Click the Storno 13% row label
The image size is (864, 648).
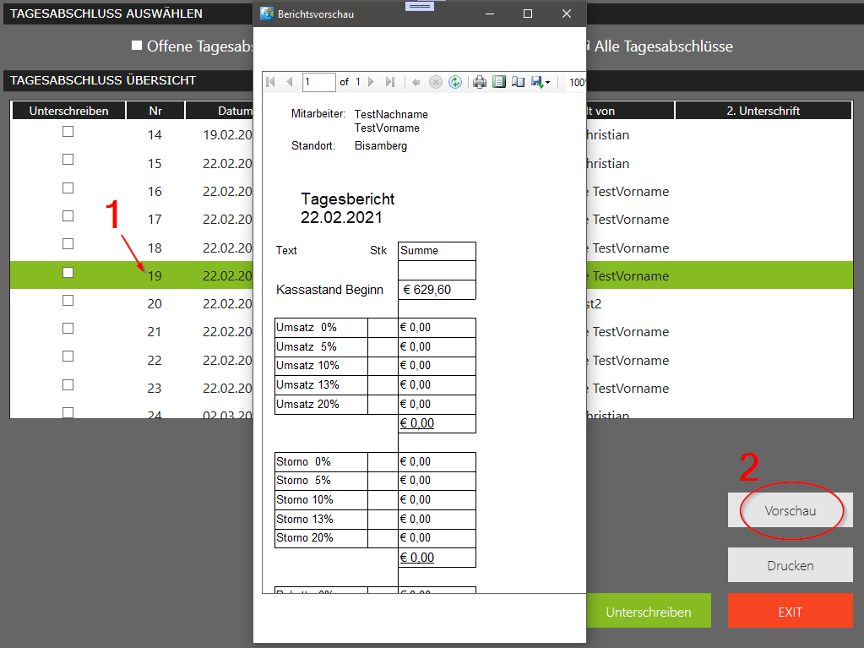[305, 519]
